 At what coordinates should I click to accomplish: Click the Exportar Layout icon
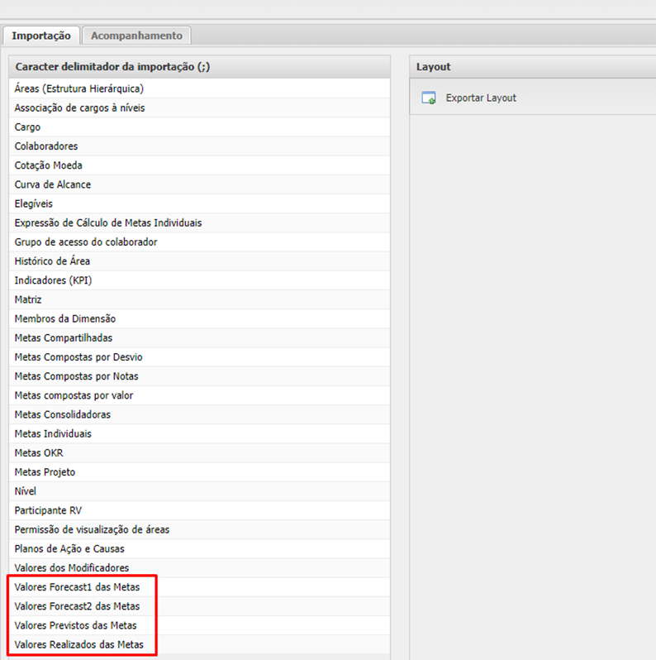(x=429, y=98)
